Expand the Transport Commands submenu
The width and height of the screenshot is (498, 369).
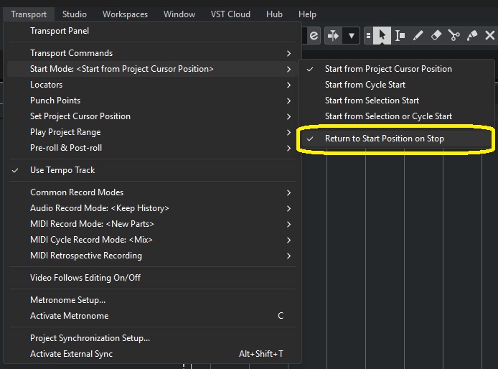[152, 53]
